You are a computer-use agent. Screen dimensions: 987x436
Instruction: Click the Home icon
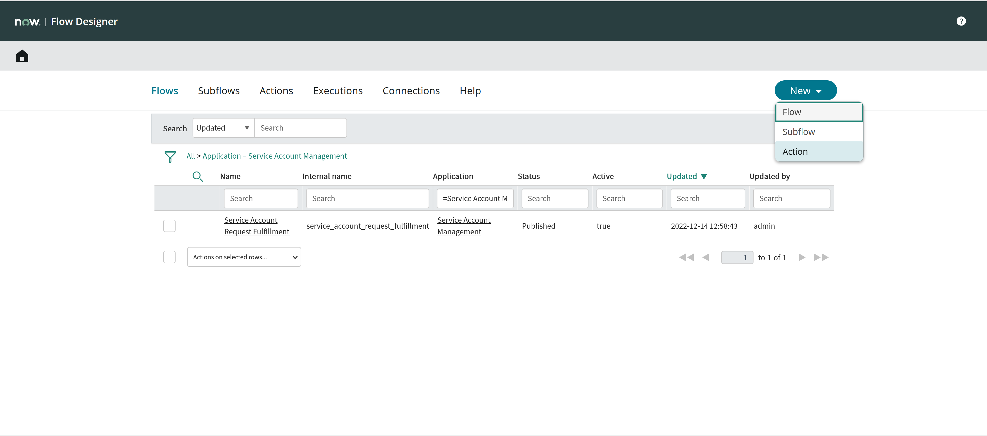(x=22, y=56)
